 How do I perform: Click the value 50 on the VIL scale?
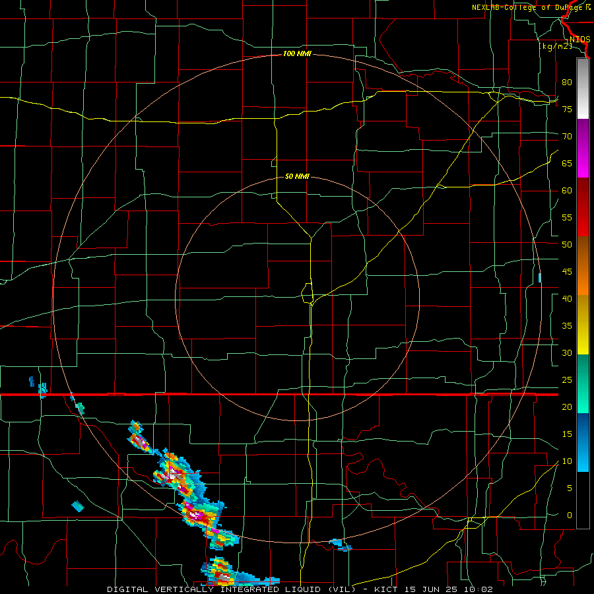567,244
